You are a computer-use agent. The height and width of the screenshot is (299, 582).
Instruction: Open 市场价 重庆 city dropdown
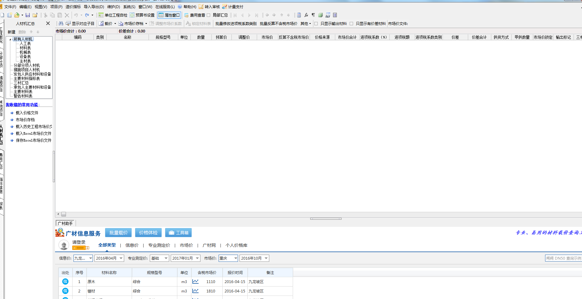click(235, 258)
